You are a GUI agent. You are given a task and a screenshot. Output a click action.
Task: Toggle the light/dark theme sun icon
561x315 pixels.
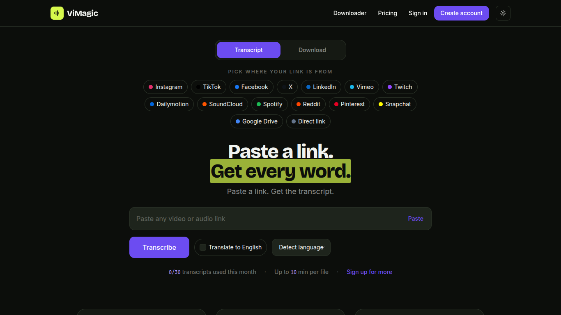tap(503, 13)
